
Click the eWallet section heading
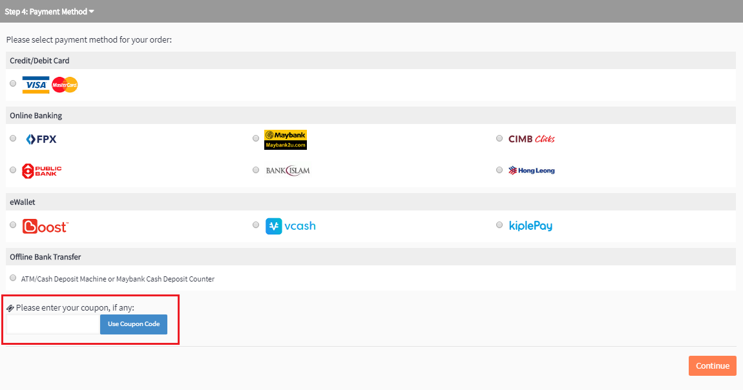(22, 202)
